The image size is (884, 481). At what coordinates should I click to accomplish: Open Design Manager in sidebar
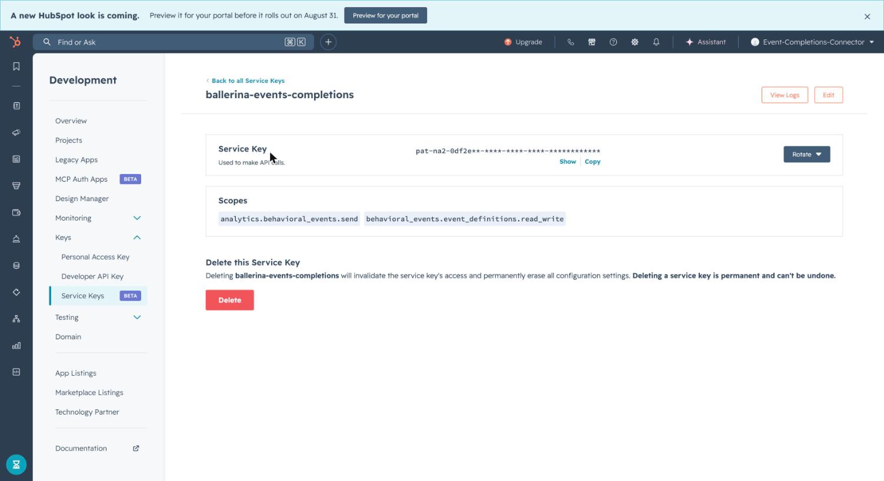point(82,198)
